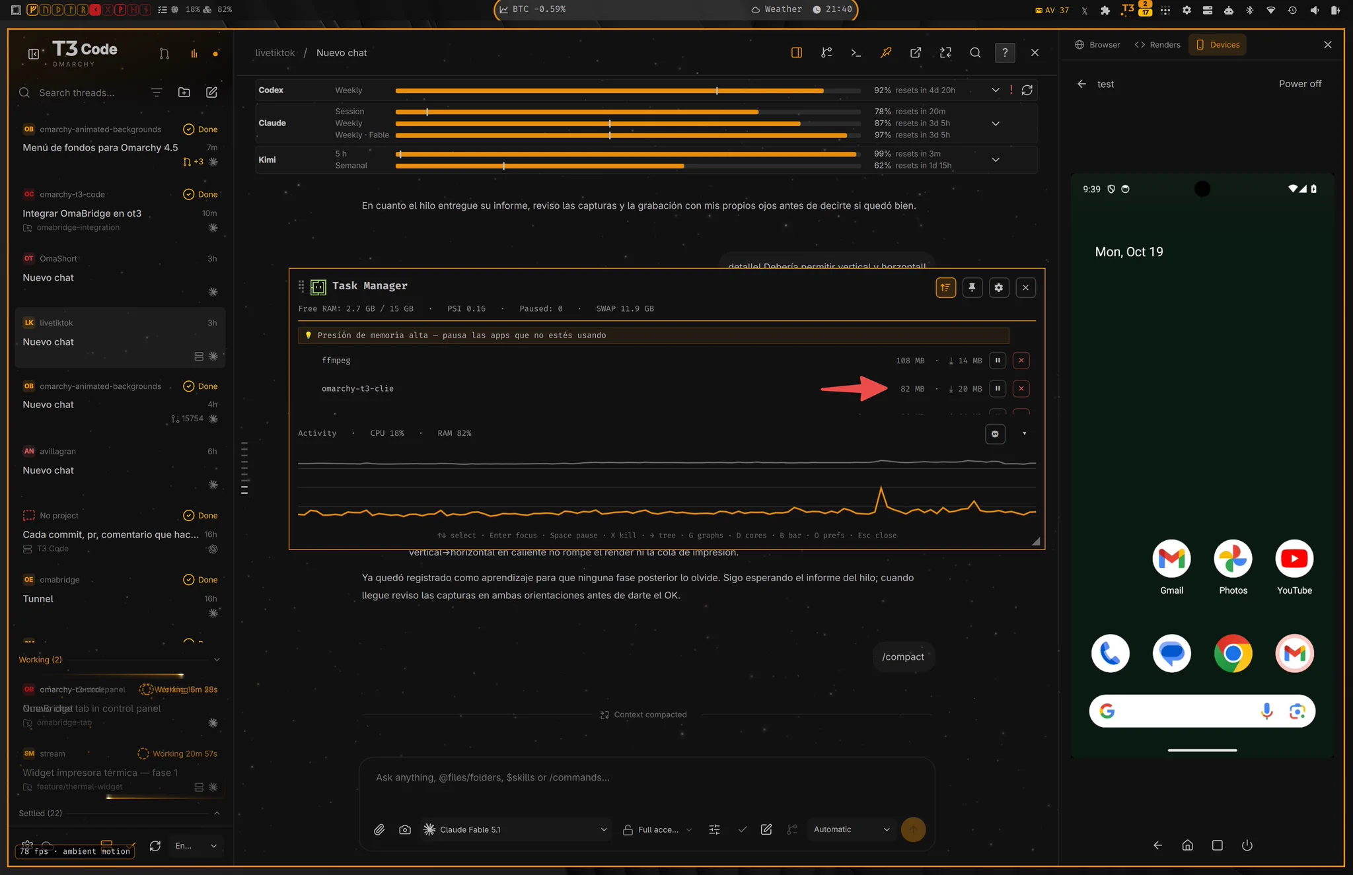Open the git branch diff icon in header
Image resolution: width=1353 pixels, height=875 pixels.
click(x=826, y=53)
